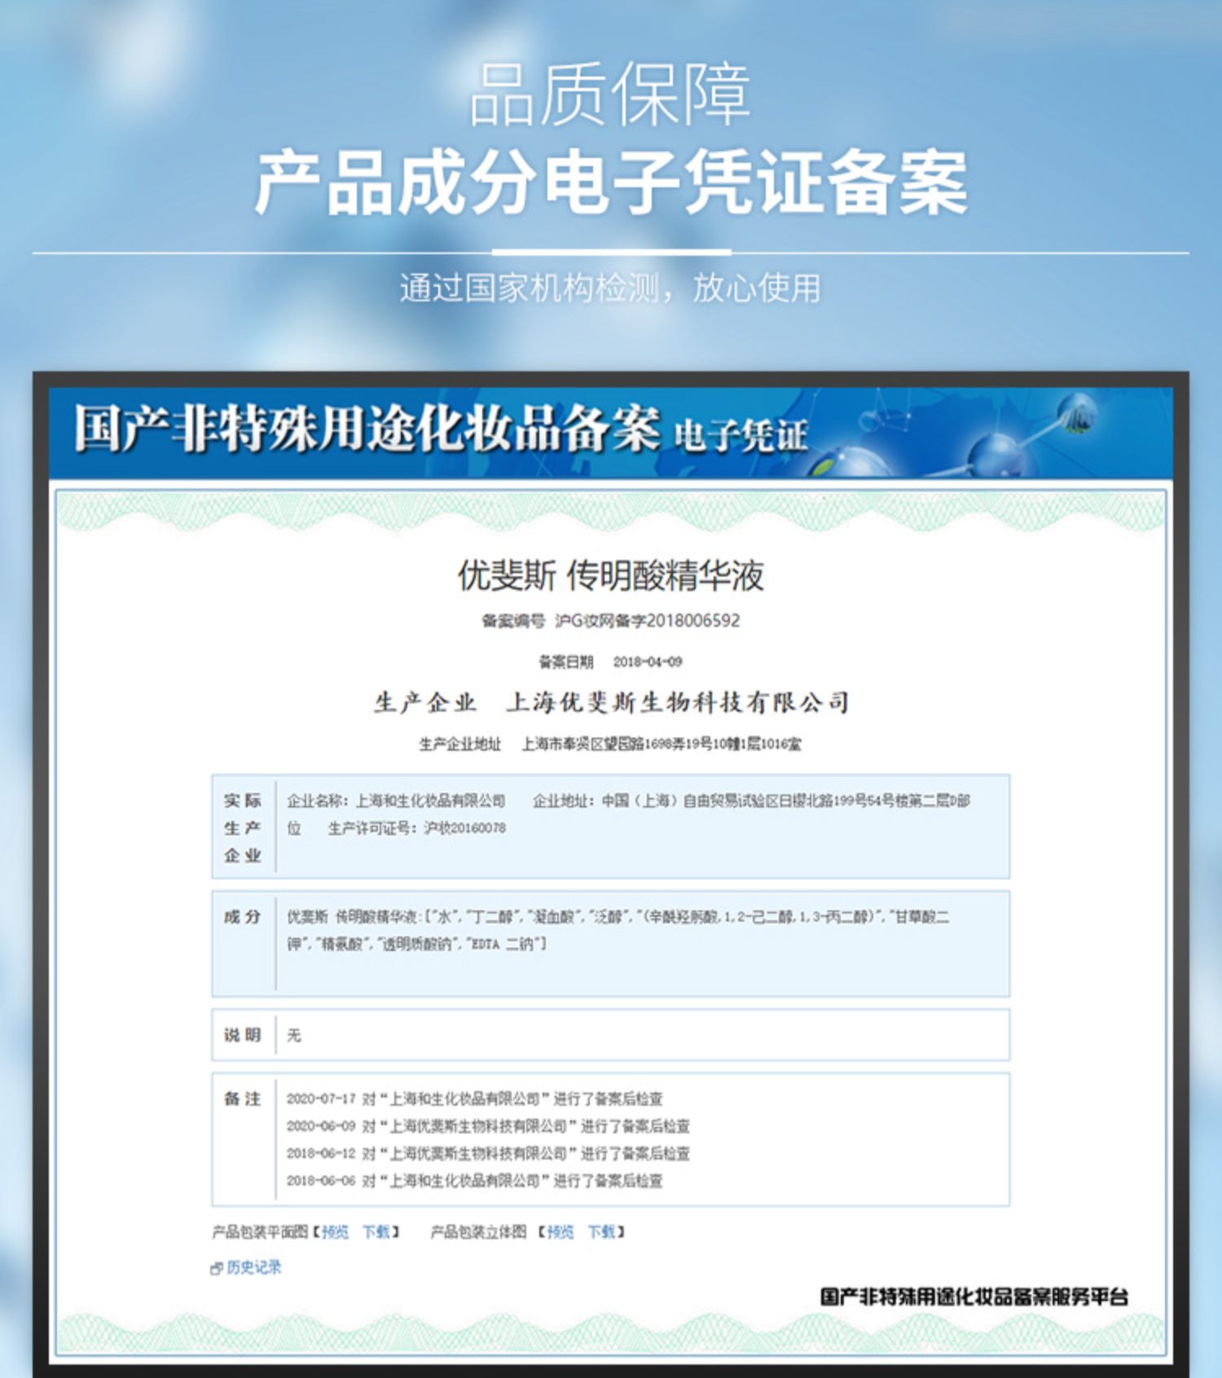1222x1378 pixels.
Task: Select the product name 优斐斯 传明酸精华液
Action: point(610,575)
